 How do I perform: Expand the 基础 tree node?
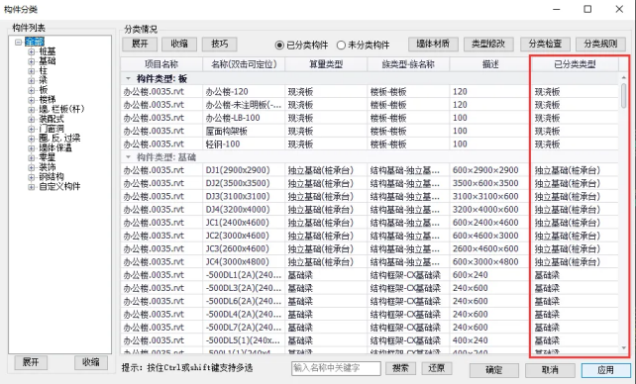click(x=32, y=61)
